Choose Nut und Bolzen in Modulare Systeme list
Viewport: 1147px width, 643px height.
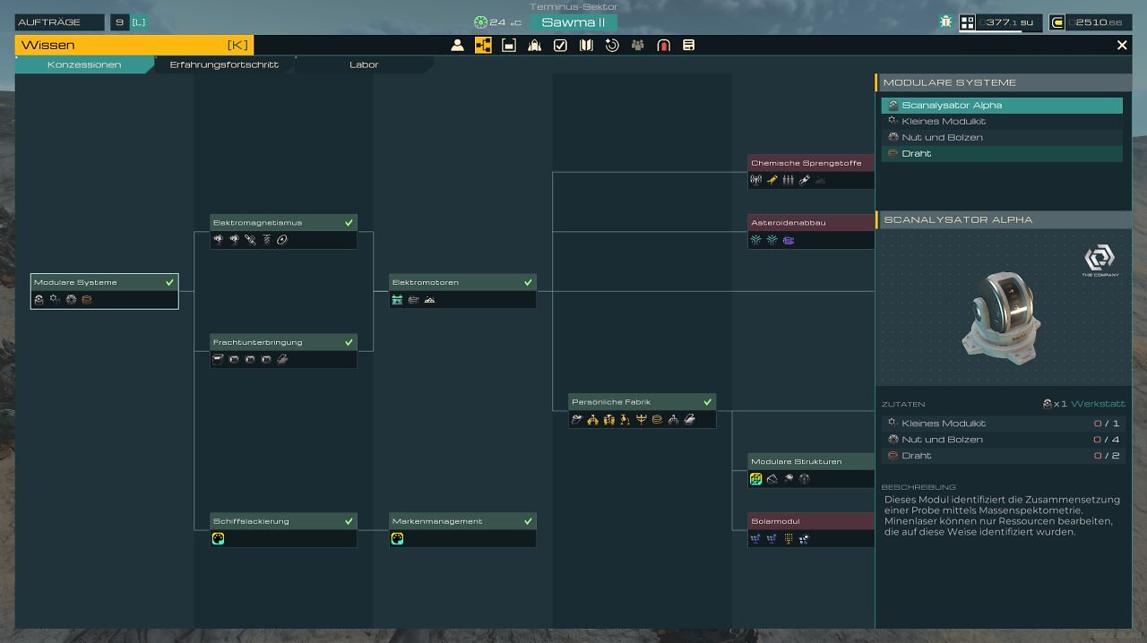(1002, 138)
